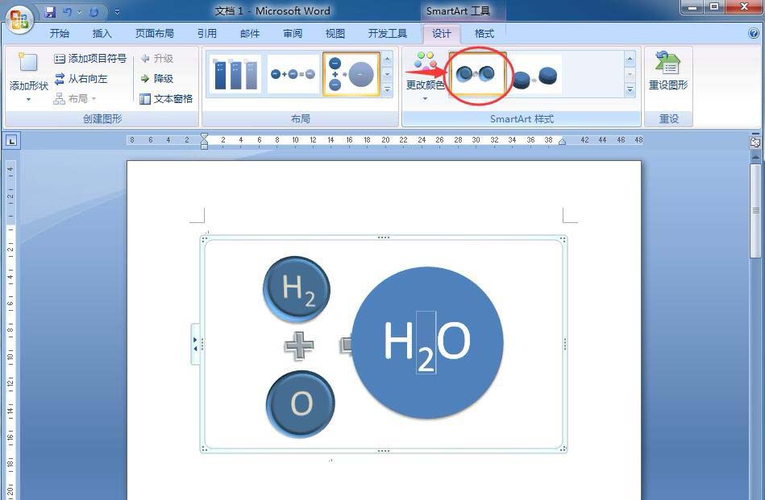Select the H₂ circle shape
The height and width of the screenshot is (500, 765).
click(297, 289)
